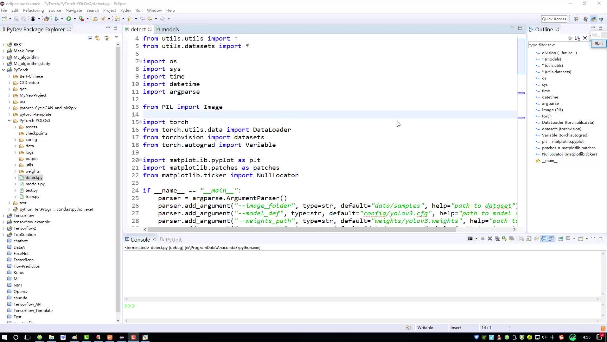This screenshot has width=607, height=342.
Task: Click Outline type filter text field
Action: pos(559,45)
